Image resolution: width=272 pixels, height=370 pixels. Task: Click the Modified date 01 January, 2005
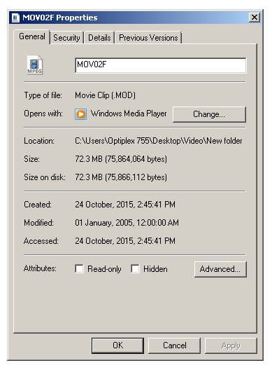pyautogui.click(x=127, y=223)
